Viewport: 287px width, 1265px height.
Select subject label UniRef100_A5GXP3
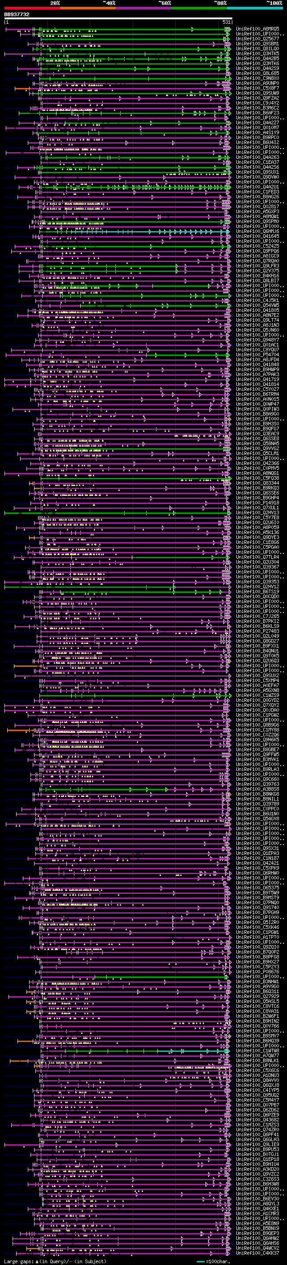[257, 212]
